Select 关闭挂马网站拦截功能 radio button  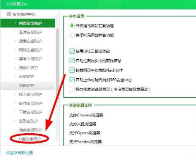click(72, 35)
